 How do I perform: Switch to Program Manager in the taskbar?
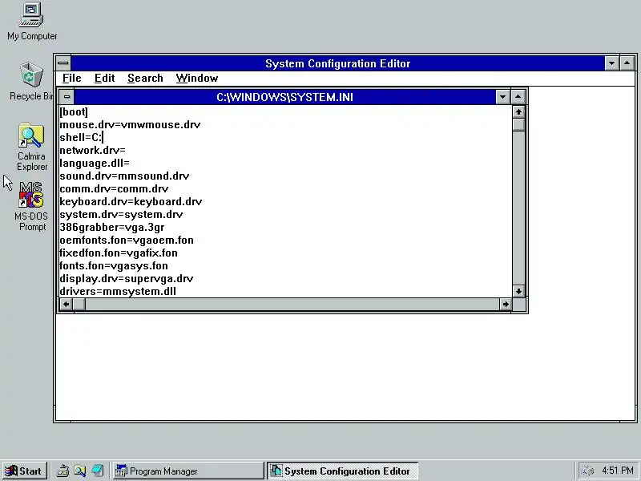click(x=188, y=471)
